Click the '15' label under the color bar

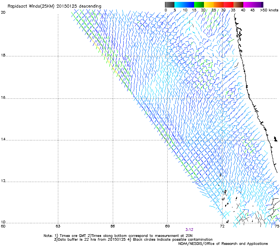(194, 10)
